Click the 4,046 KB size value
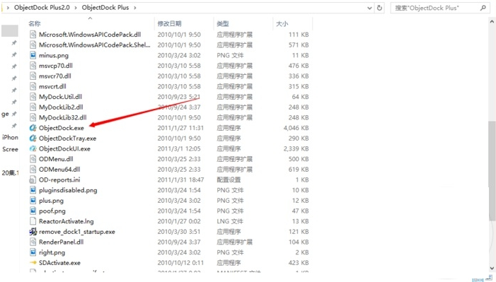This screenshot has height=282, width=496. [296, 128]
